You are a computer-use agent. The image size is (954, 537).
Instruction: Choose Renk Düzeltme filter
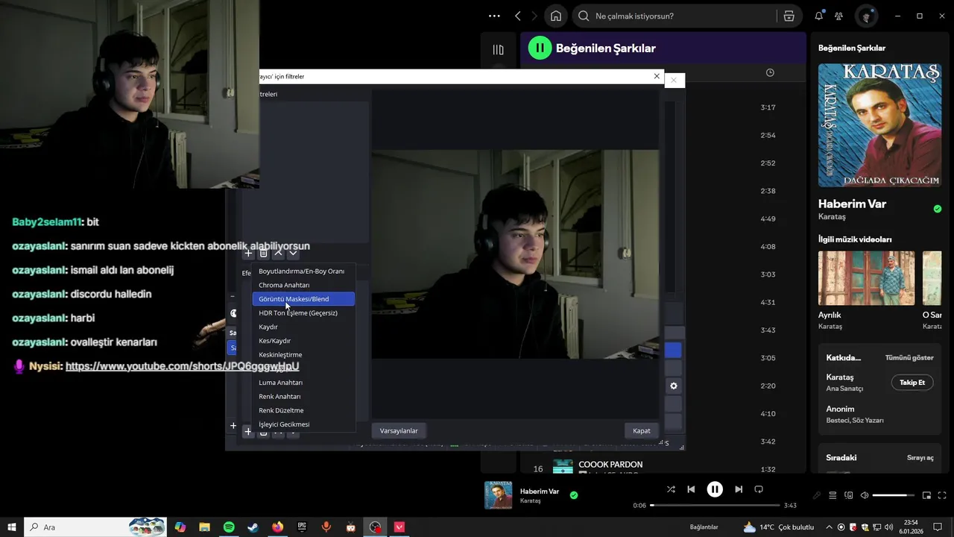tap(303, 410)
